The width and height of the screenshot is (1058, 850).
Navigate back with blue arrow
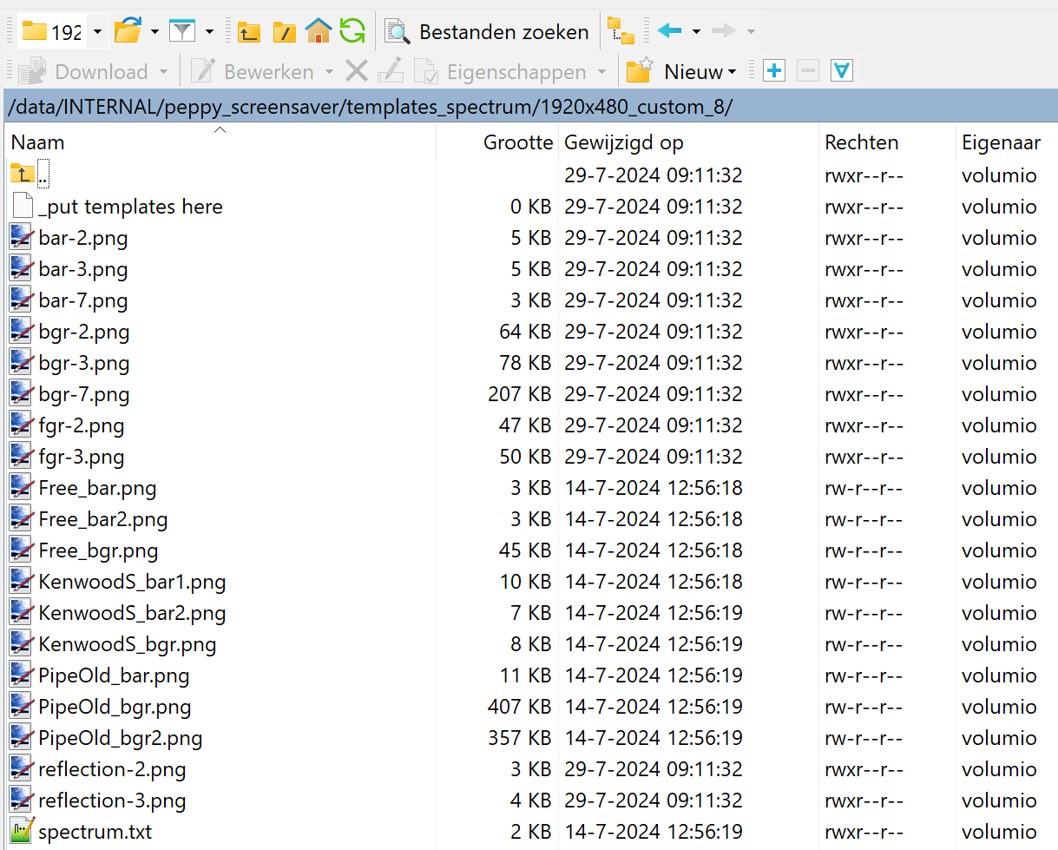[670, 31]
